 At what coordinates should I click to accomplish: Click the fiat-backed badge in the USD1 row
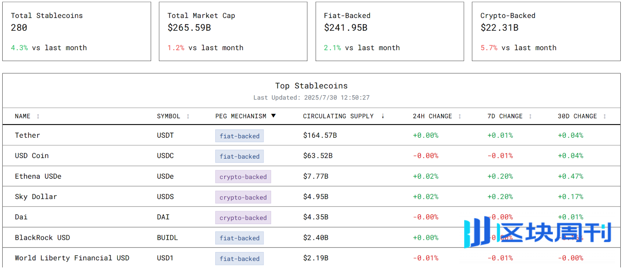(239, 259)
